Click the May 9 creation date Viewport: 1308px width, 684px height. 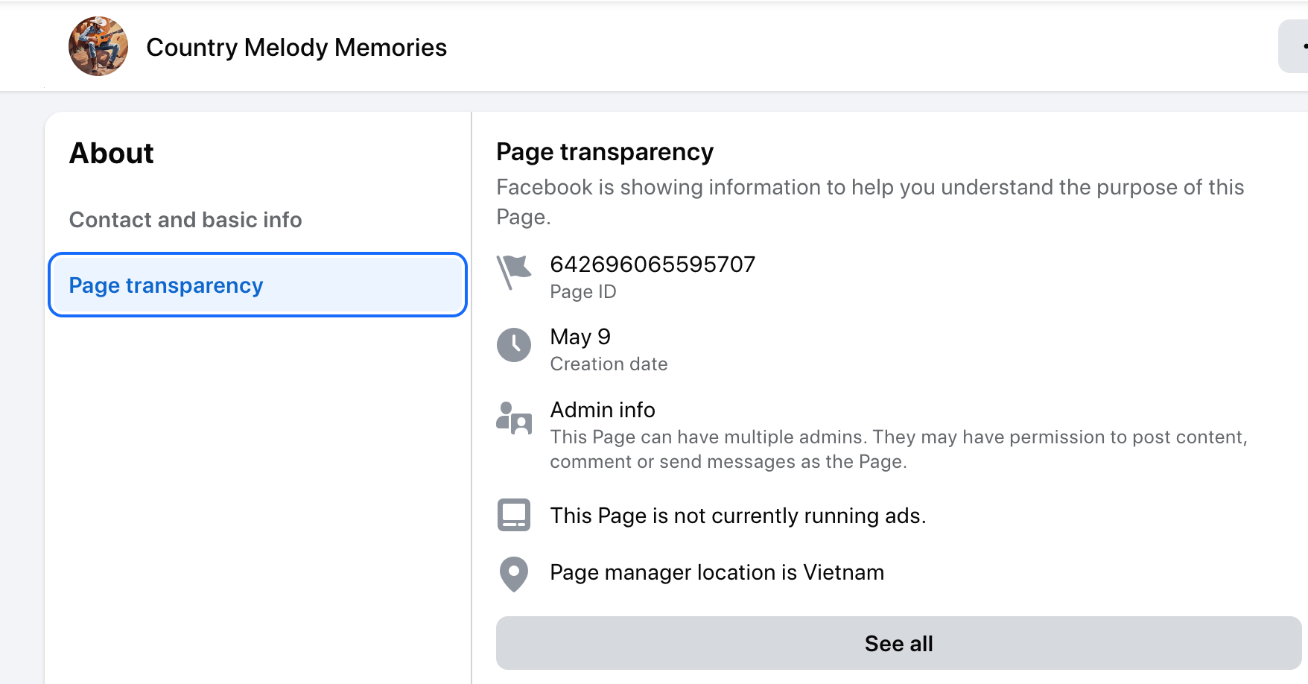click(580, 337)
